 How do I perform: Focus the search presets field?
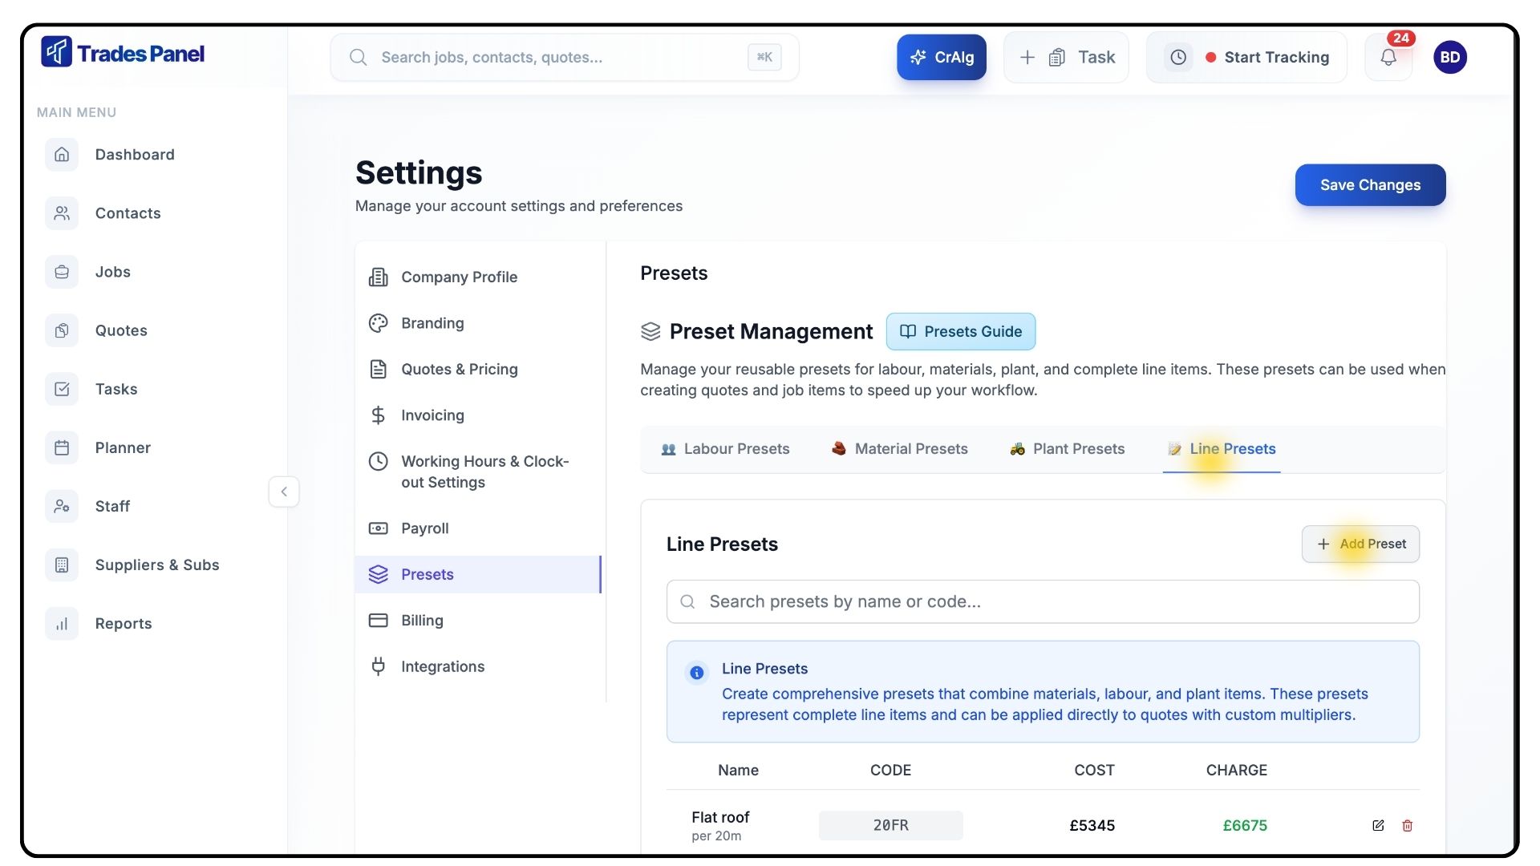(x=1043, y=601)
